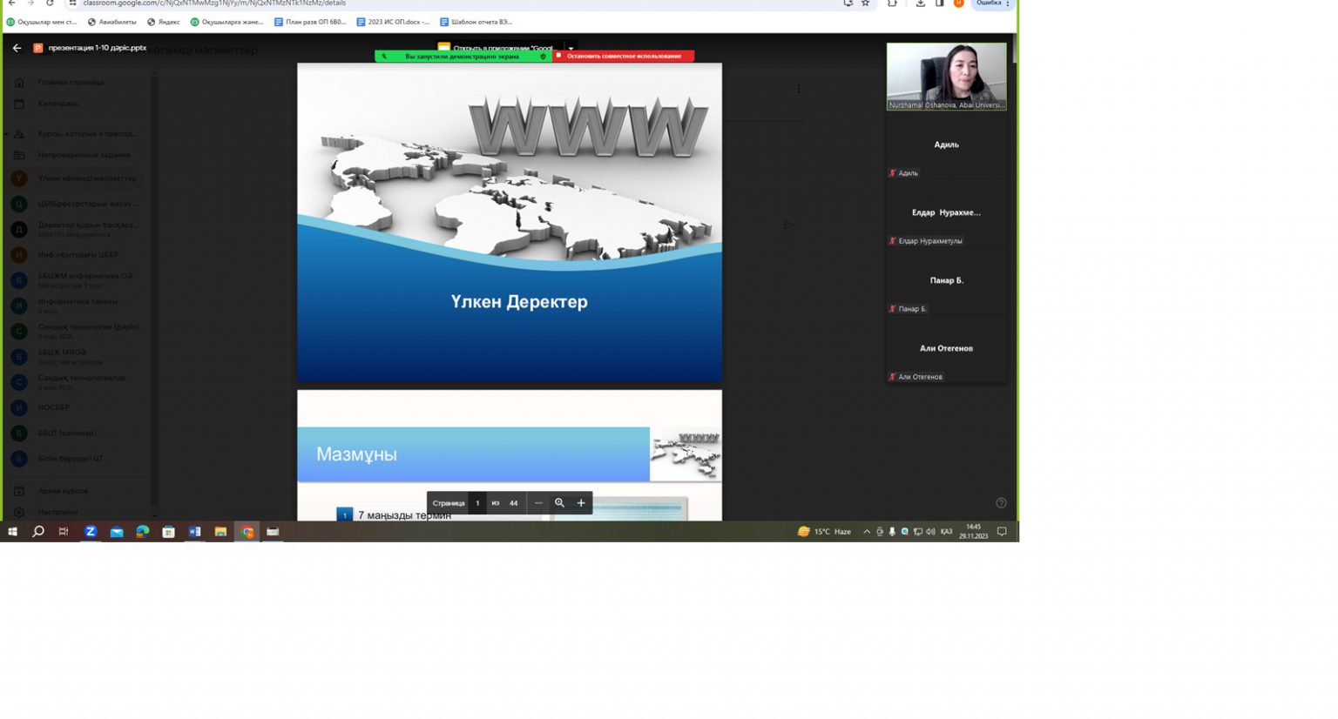Viewport: 1338px width, 719px height.
Task: Open the Chrome downloads icon
Action: coord(920,3)
